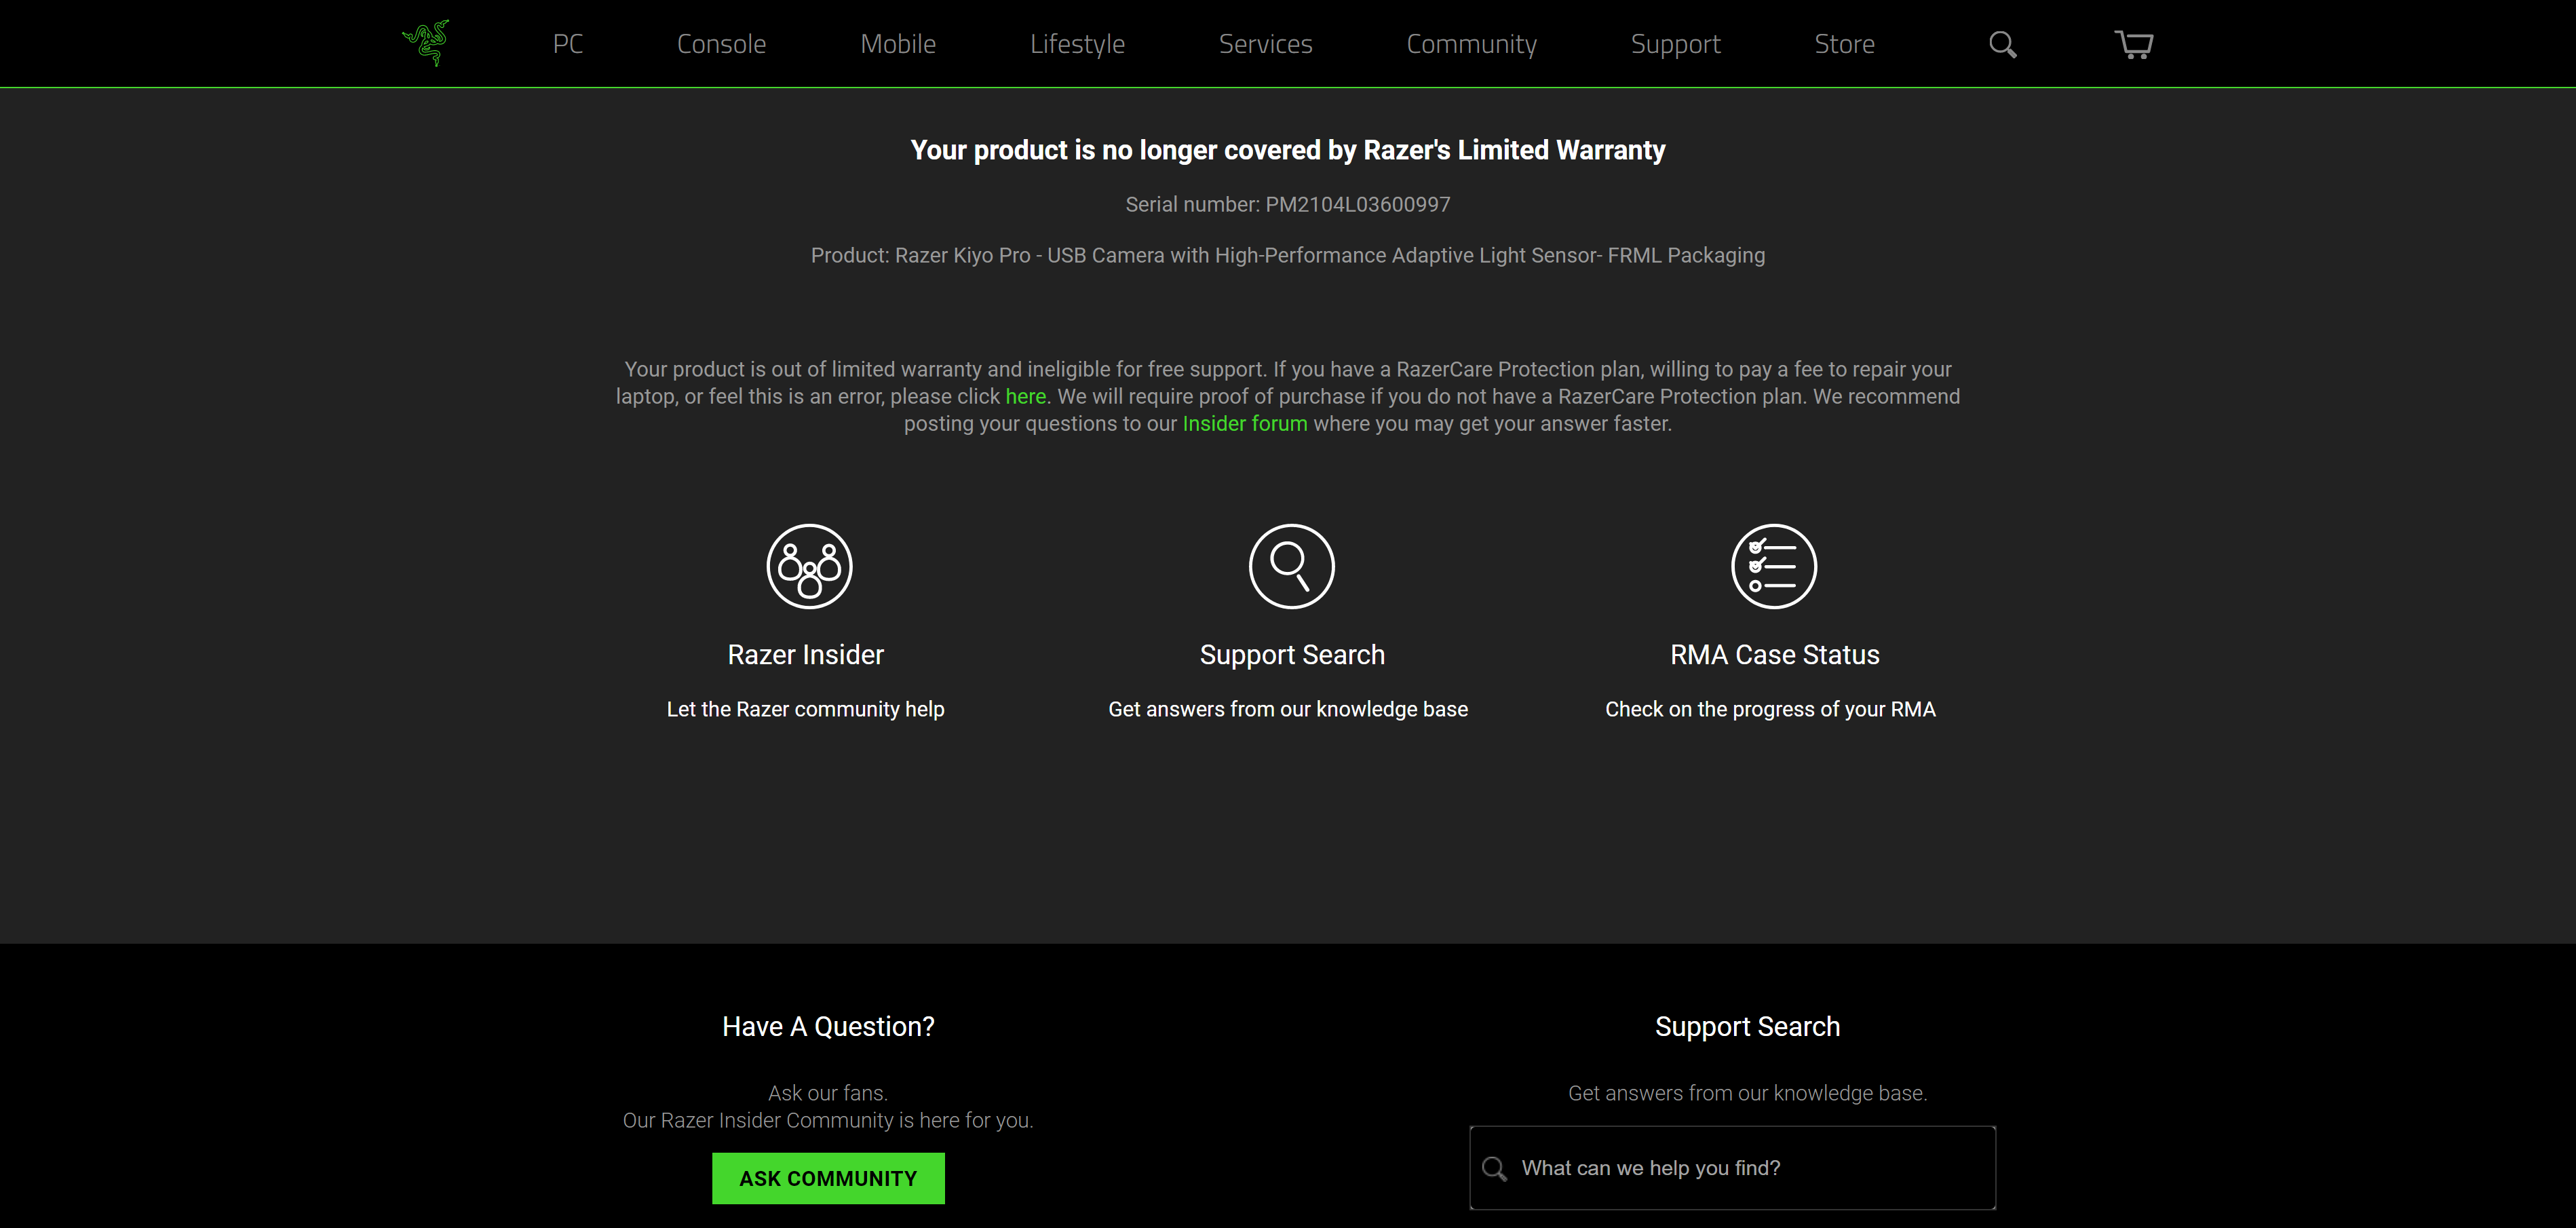The image size is (2576, 1228).
Task: Open the Store menu
Action: point(1844,44)
